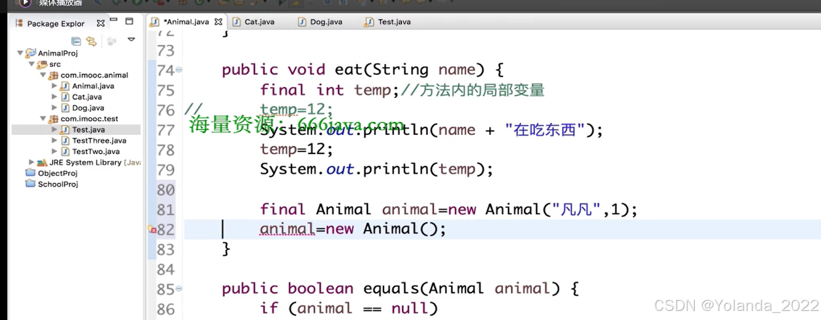821x320 pixels.
Task: Select the AnimalProj project icon
Action: click(x=31, y=53)
